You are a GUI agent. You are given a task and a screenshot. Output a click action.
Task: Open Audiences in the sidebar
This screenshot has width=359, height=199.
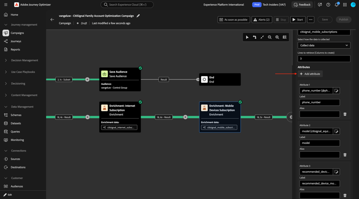click(x=17, y=186)
